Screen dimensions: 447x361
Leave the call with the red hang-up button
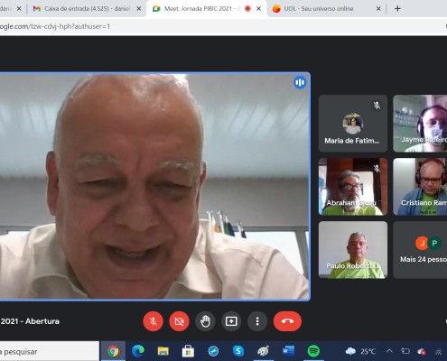[x=287, y=321]
